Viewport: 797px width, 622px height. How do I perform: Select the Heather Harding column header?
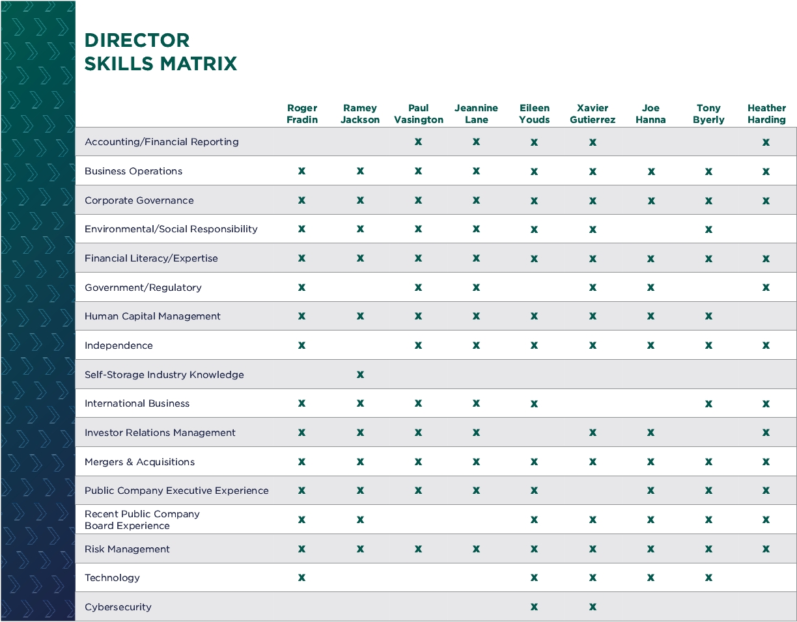[766, 114]
